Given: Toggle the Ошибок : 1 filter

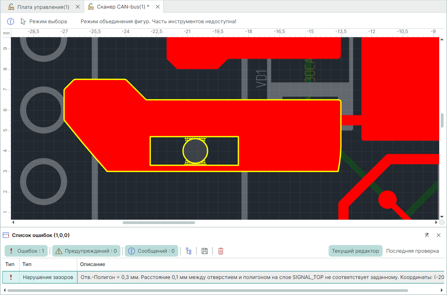Looking at the screenshot, I should click(x=26, y=251).
